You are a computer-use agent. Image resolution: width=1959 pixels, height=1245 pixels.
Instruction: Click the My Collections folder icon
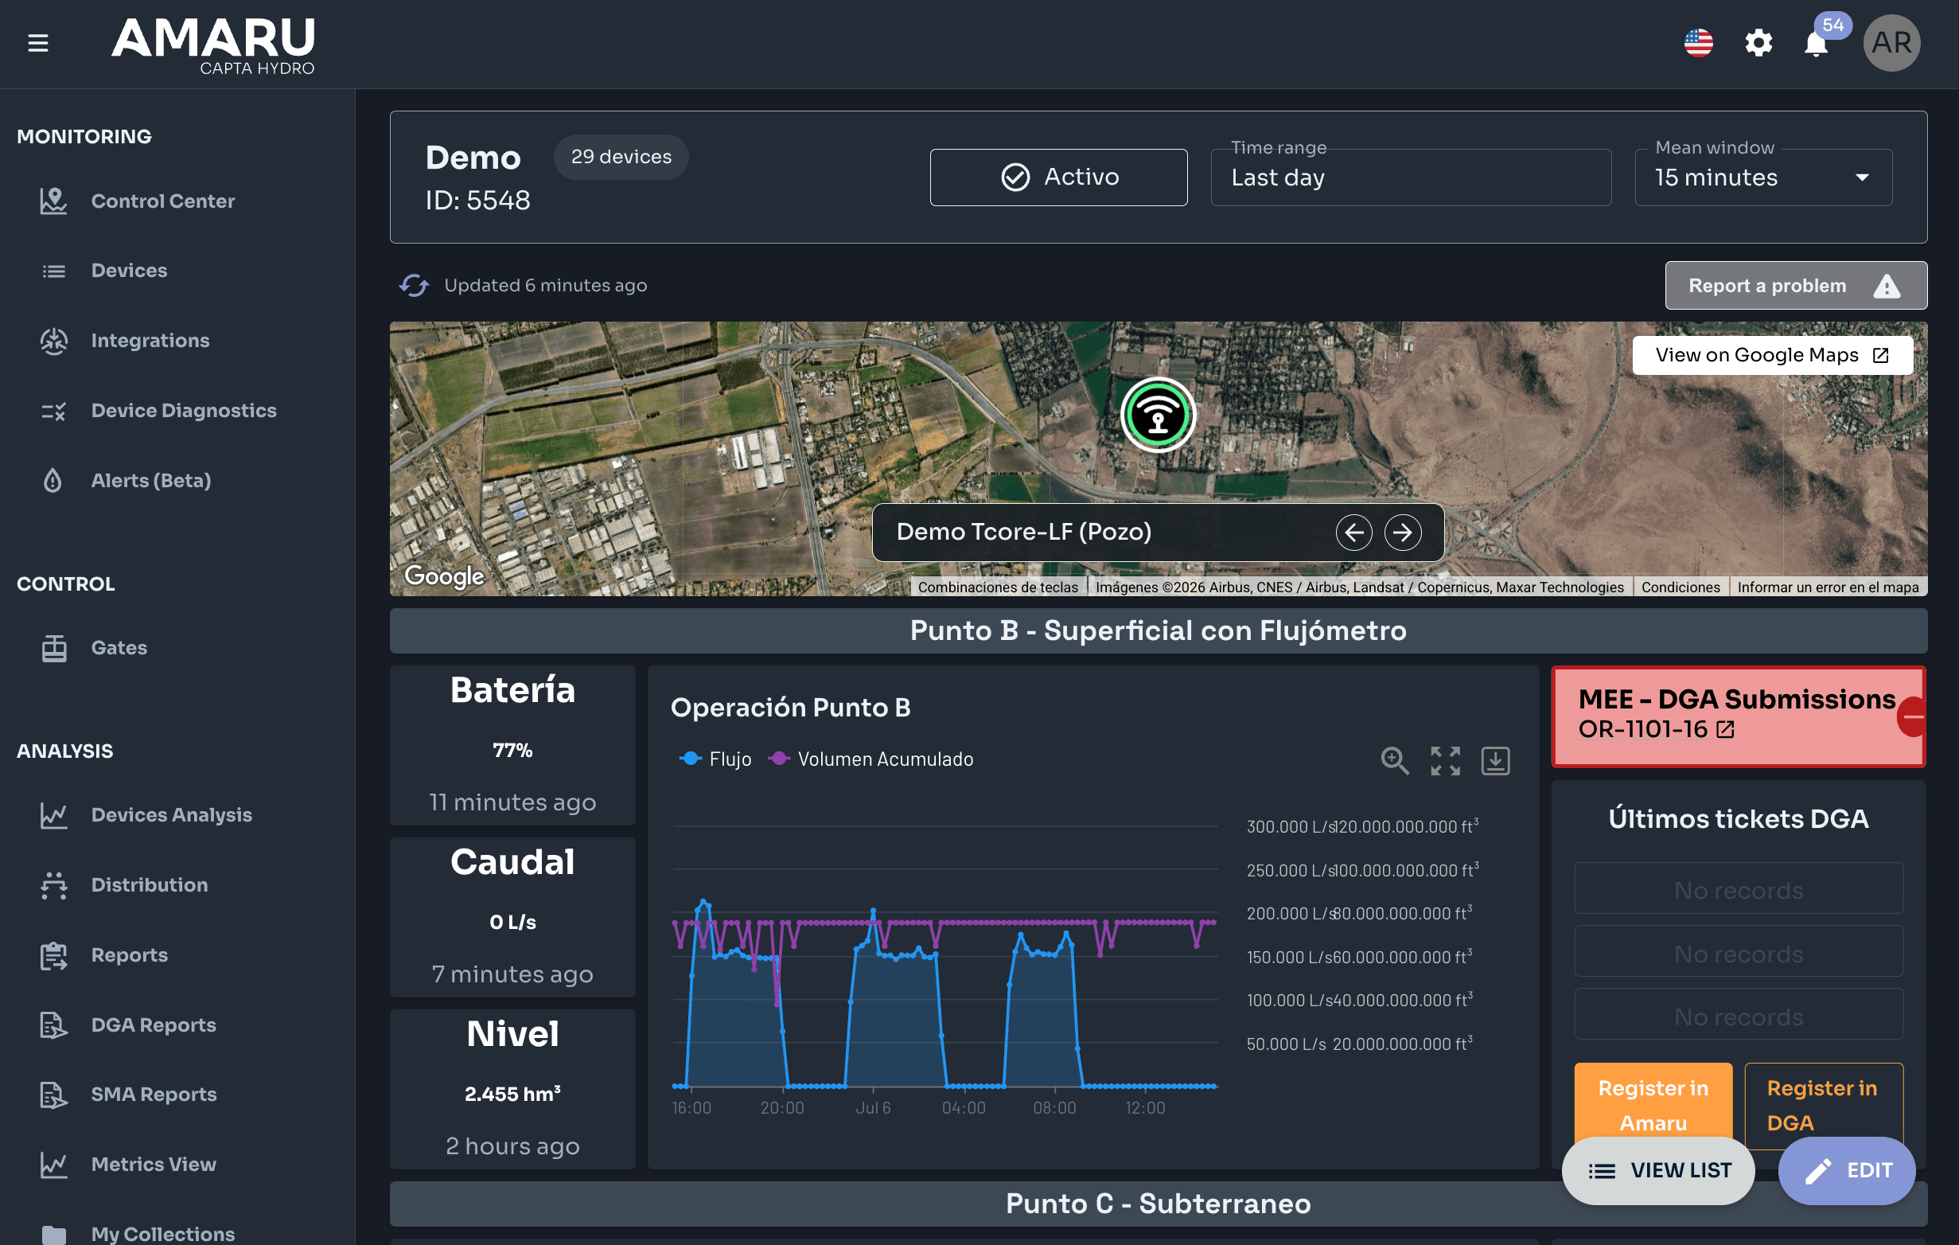point(53,1235)
